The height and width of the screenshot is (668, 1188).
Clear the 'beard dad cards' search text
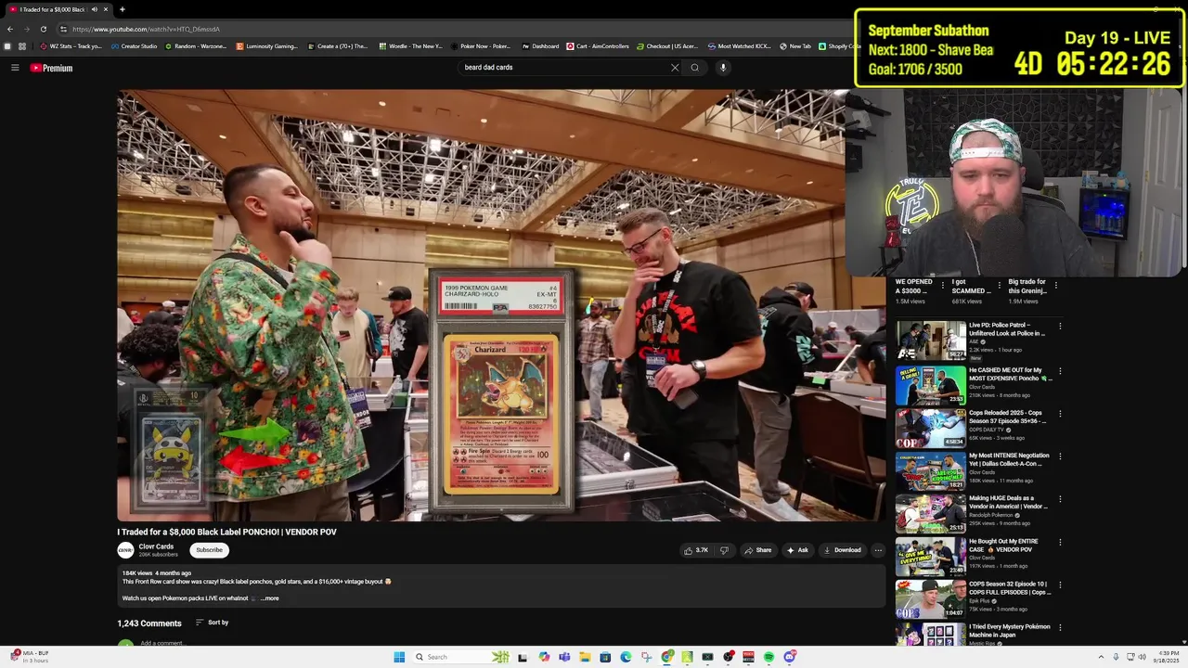[675, 68]
